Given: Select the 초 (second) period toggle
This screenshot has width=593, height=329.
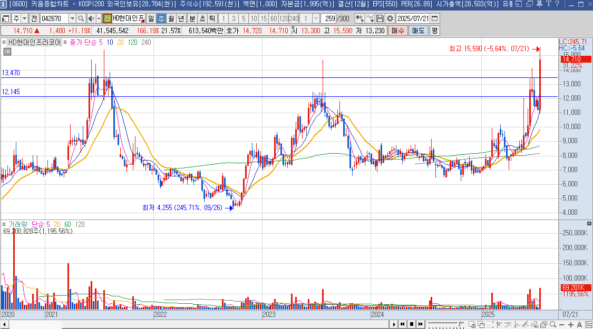Looking at the screenshot, I should [202, 18].
